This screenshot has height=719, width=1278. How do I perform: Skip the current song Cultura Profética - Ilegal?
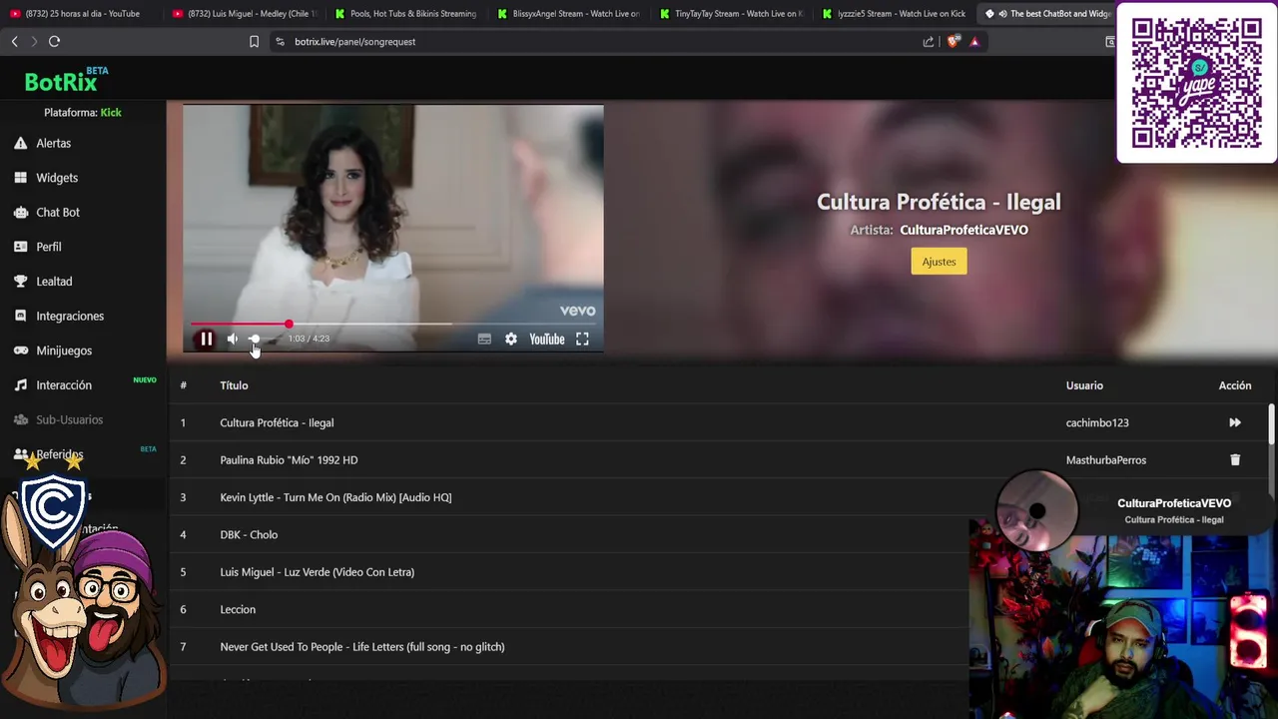[x=1235, y=422]
